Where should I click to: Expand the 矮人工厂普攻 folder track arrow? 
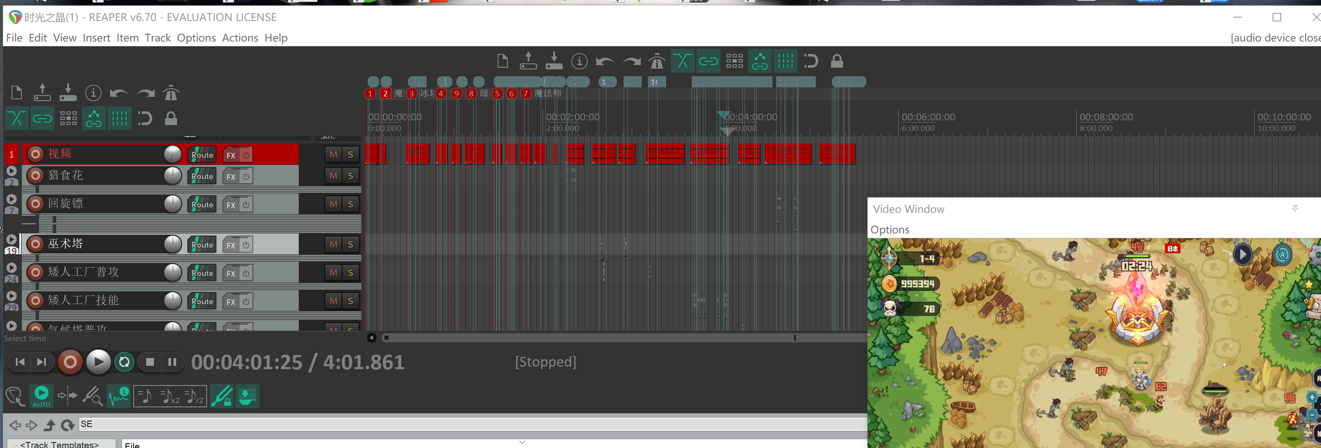pos(11,268)
